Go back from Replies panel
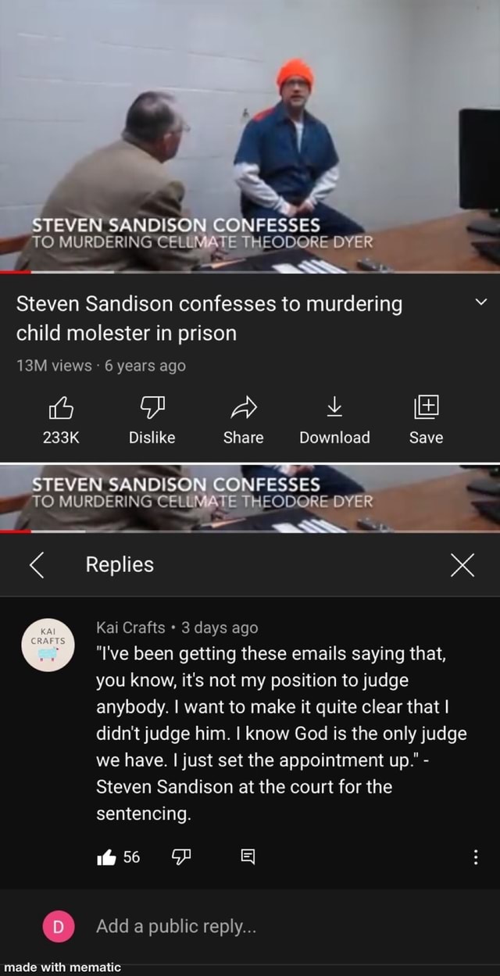 click(36, 564)
